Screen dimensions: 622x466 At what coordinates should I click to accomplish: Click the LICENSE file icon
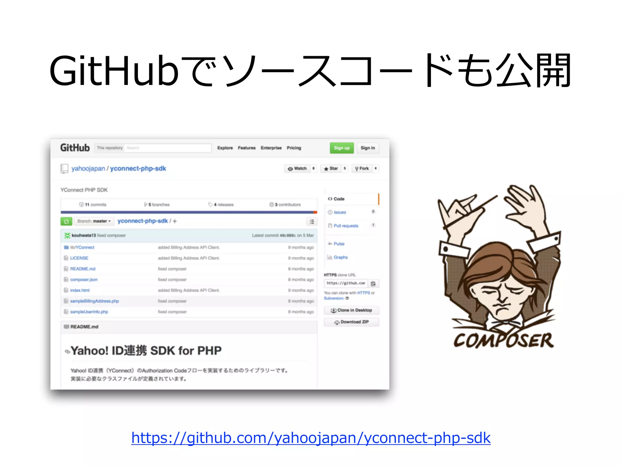click(66, 258)
